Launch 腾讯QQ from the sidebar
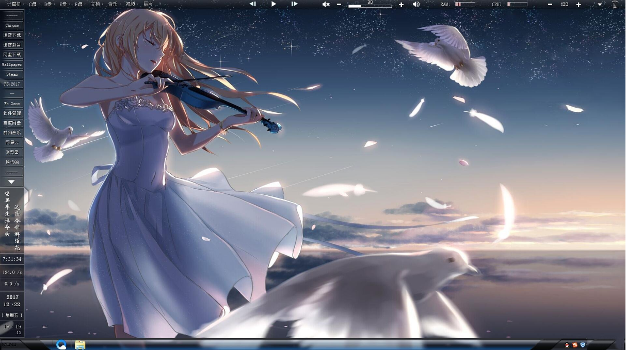The image size is (627, 350). point(12,162)
